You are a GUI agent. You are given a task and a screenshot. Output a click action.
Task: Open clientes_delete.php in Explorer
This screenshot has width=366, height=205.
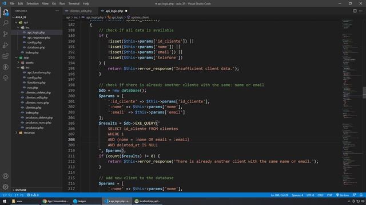(x=38, y=92)
